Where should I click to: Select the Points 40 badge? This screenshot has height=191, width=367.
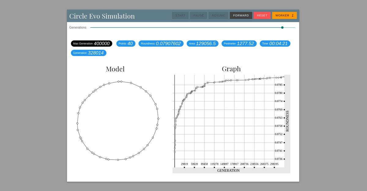tap(126, 43)
